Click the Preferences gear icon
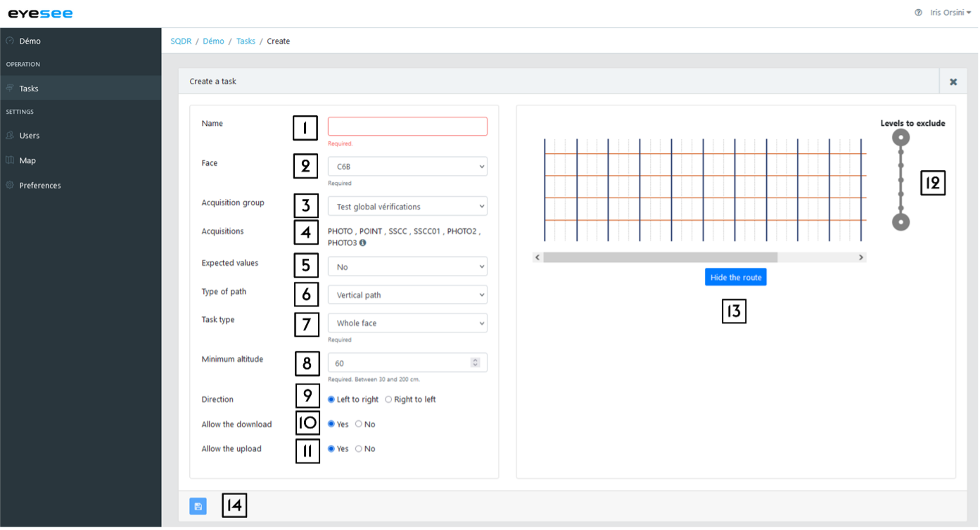 tap(10, 186)
